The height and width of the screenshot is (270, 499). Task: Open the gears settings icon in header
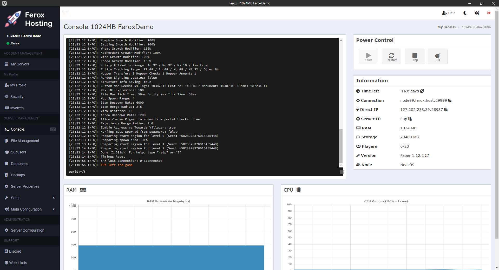tap(477, 13)
